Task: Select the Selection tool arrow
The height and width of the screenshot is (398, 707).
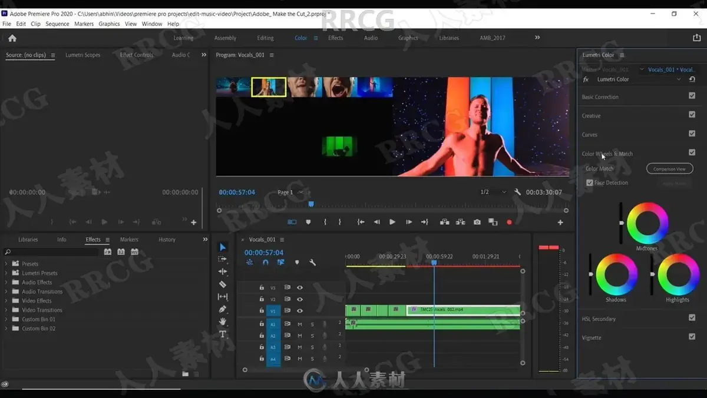Action: click(x=223, y=247)
